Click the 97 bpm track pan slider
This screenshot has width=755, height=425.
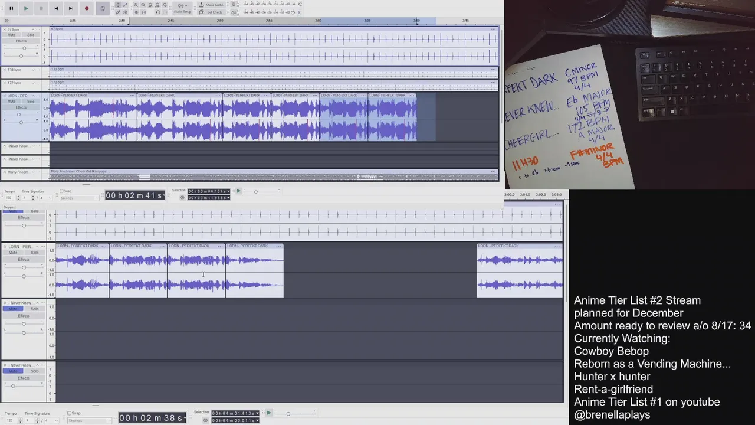[22, 56]
